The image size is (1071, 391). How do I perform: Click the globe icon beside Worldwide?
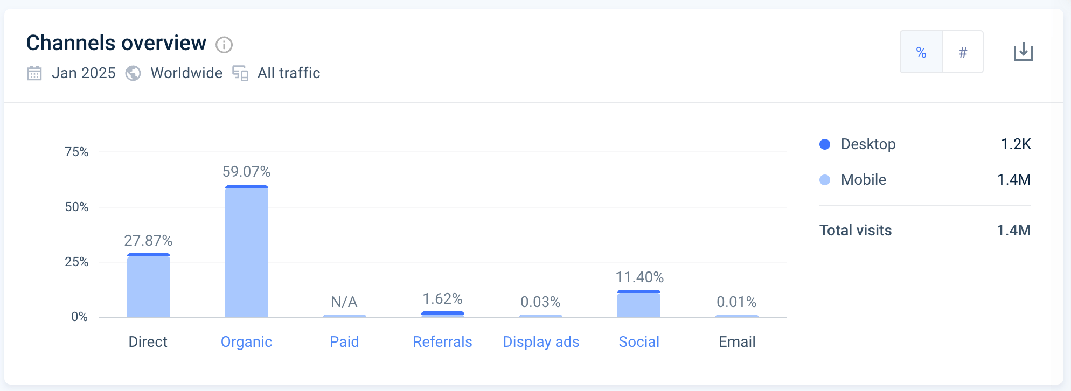[x=133, y=73]
